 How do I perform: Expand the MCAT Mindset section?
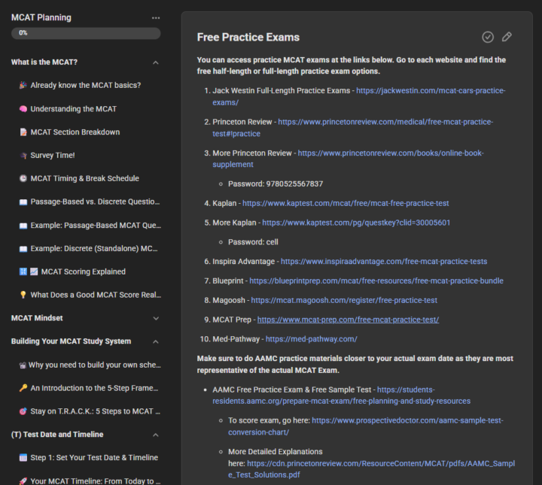[156, 318]
